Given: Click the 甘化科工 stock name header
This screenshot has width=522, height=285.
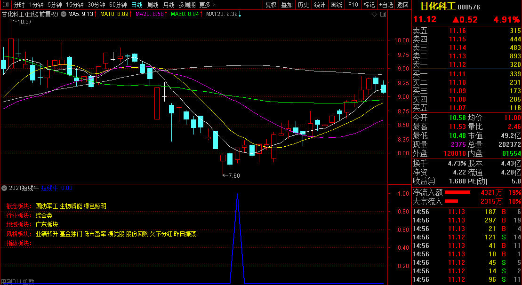Looking at the screenshot, I should tap(437, 6).
